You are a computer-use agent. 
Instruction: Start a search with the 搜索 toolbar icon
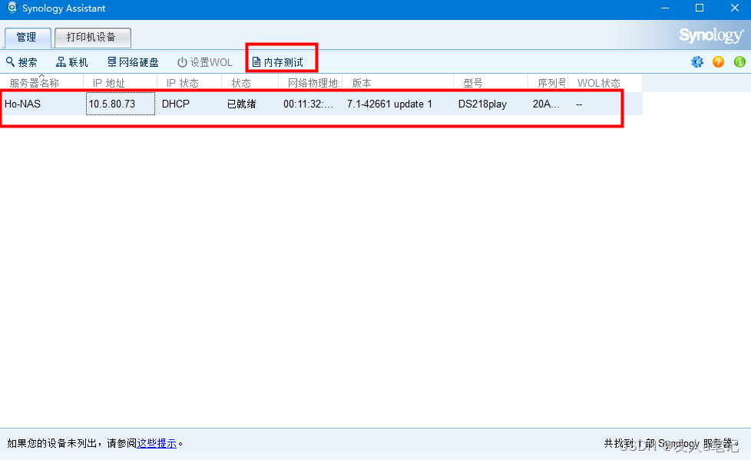click(x=22, y=61)
